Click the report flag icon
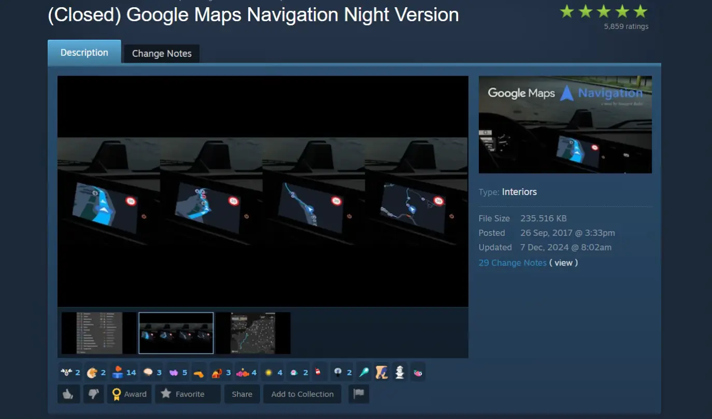The height and width of the screenshot is (419, 712). click(x=359, y=394)
